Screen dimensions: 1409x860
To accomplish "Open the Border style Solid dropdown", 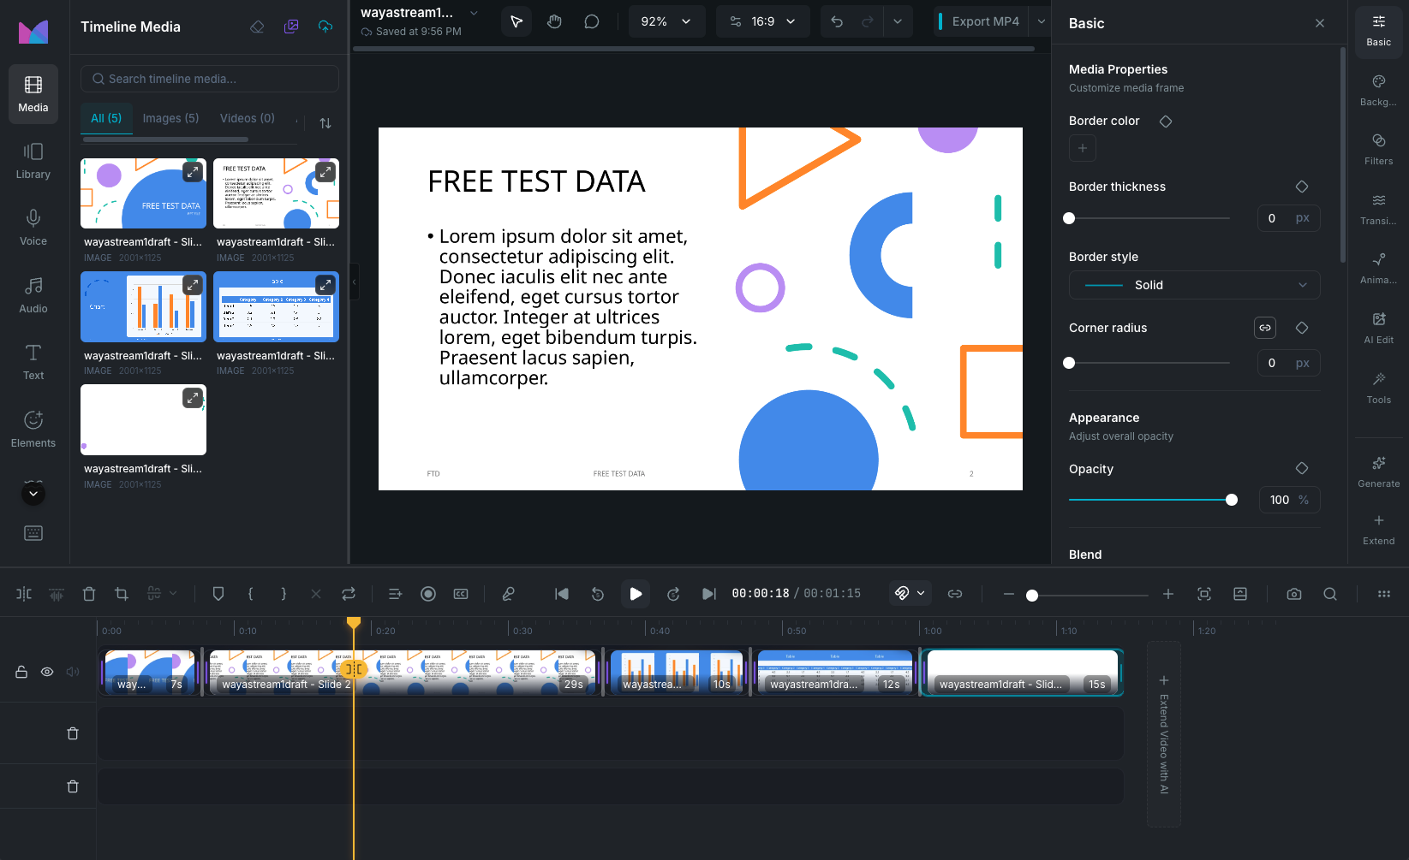I will [x=1194, y=285].
